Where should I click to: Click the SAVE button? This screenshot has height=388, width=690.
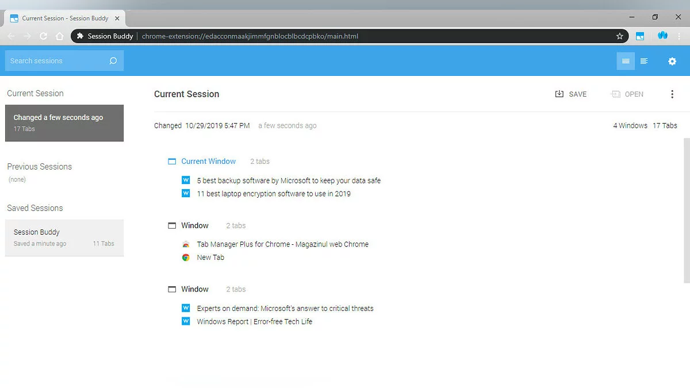click(x=571, y=94)
